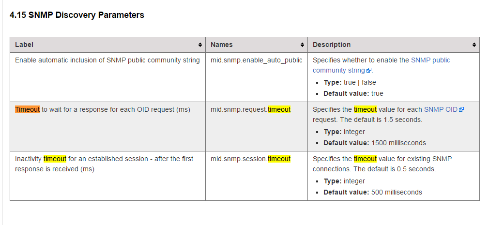Image resolution: width=489 pixels, height=225 pixels.
Task: Click external link icon after 'SNMP OID'
Action: pos(461,110)
